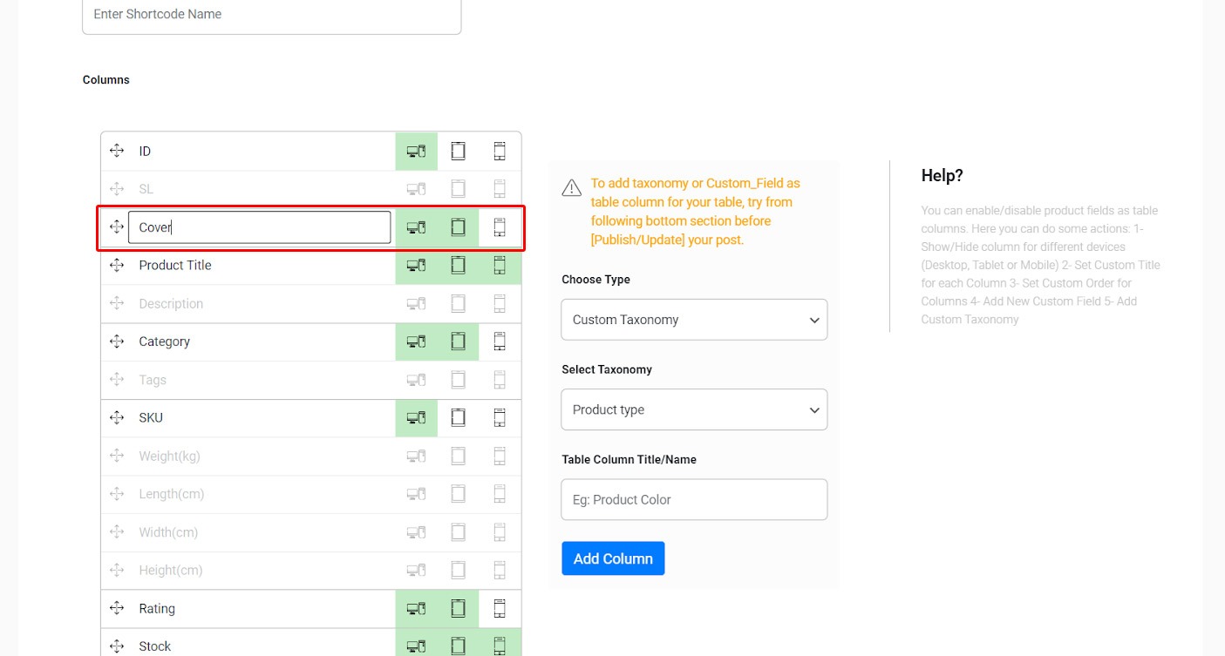Focus the Enter Shortcode Name field
Image resolution: width=1225 pixels, height=656 pixels.
(271, 16)
